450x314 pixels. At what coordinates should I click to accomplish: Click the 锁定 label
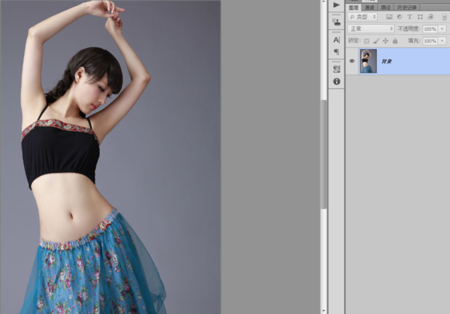pyautogui.click(x=354, y=41)
